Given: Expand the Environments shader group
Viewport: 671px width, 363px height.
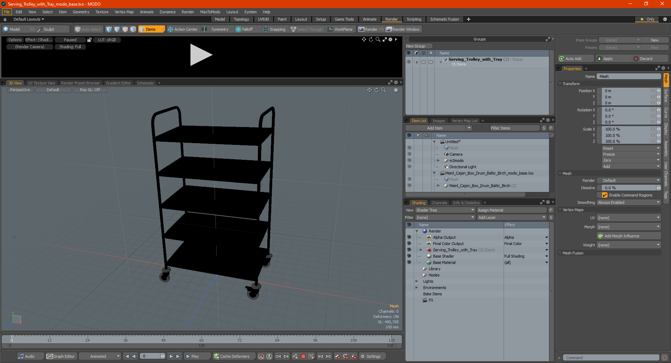Looking at the screenshot, I should (417, 288).
